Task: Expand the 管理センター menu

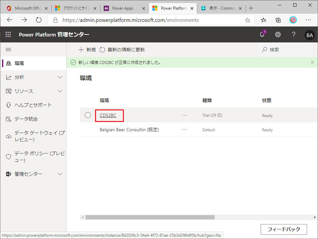Action: [60, 174]
